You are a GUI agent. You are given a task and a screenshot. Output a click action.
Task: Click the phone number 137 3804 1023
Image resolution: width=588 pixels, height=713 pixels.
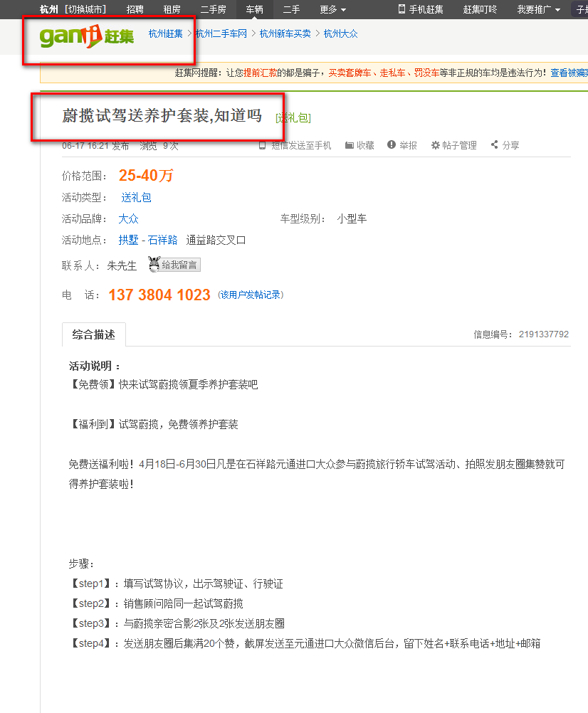pos(159,295)
